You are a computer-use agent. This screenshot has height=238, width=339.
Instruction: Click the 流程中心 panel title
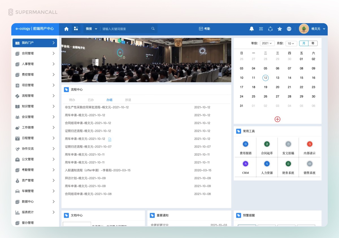[77, 90]
